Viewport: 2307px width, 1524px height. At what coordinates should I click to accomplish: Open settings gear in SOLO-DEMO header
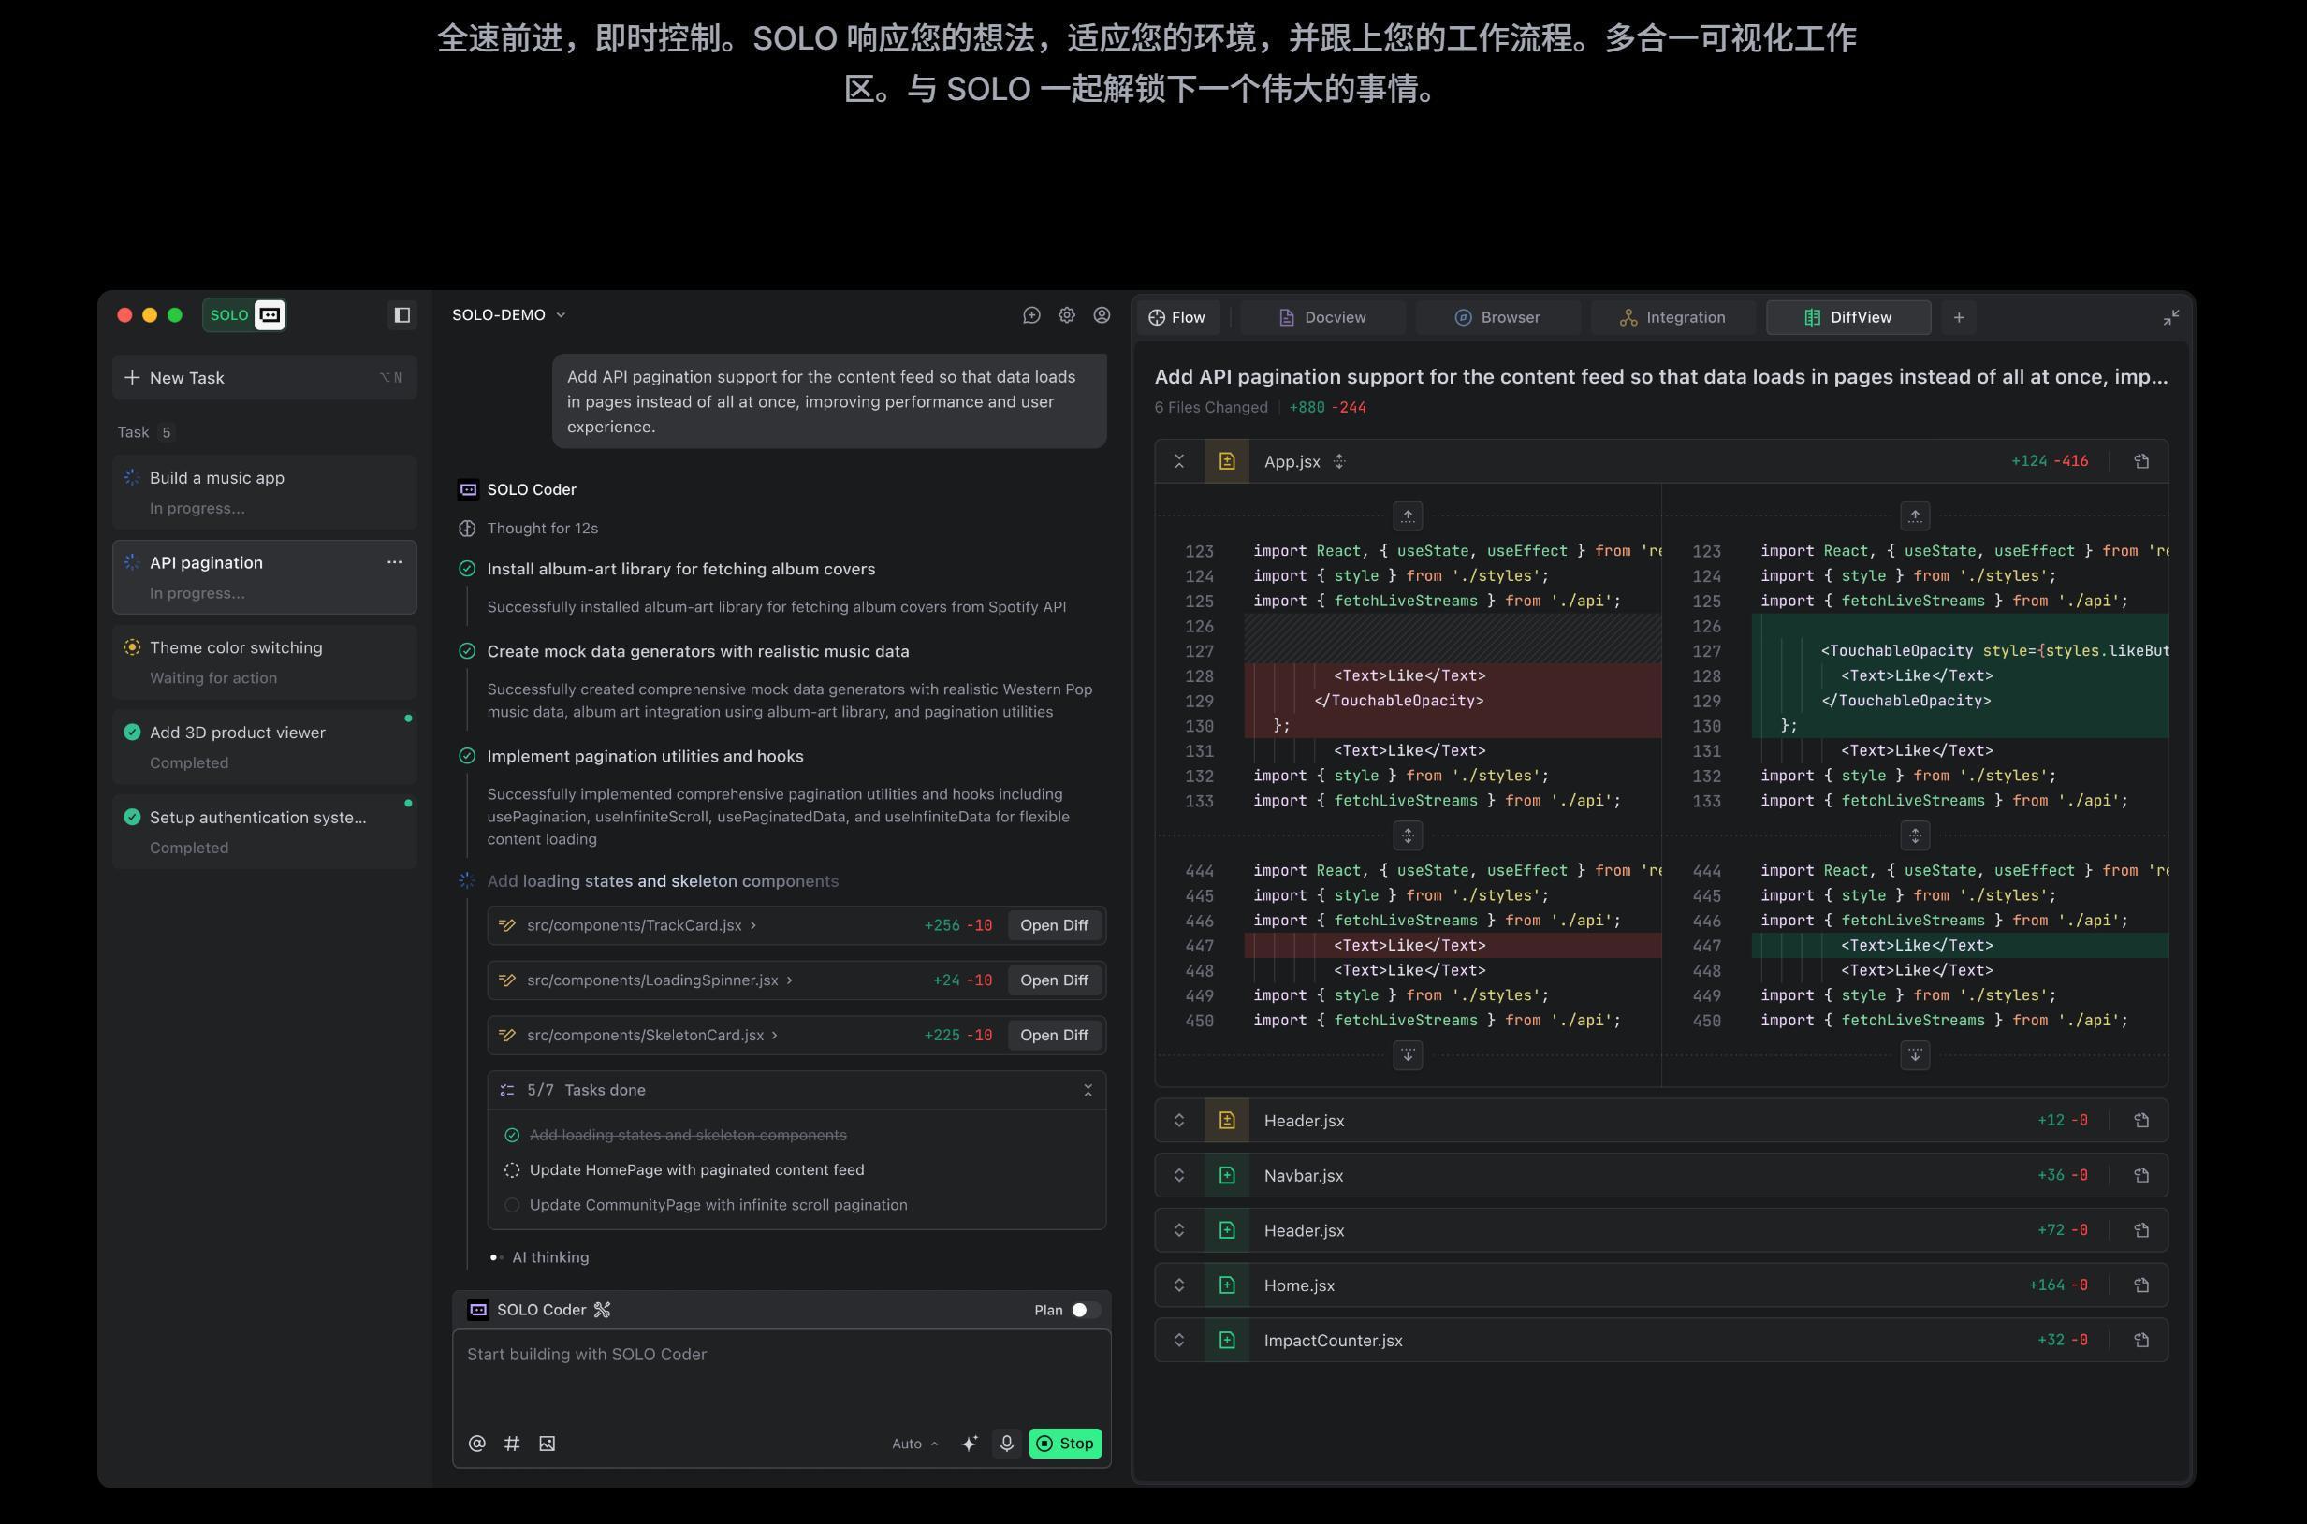(1067, 315)
